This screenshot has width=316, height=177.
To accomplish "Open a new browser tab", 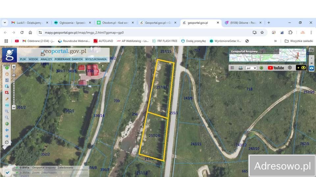I will (x=269, y=23).
